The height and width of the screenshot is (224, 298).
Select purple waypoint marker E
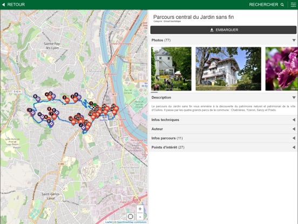(57, 113)
